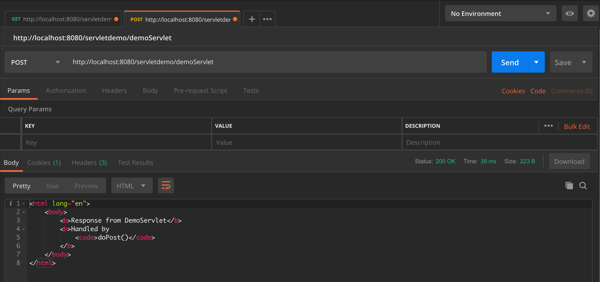Switch response view to Preview

pyautogui.click(x=86, y=186)
